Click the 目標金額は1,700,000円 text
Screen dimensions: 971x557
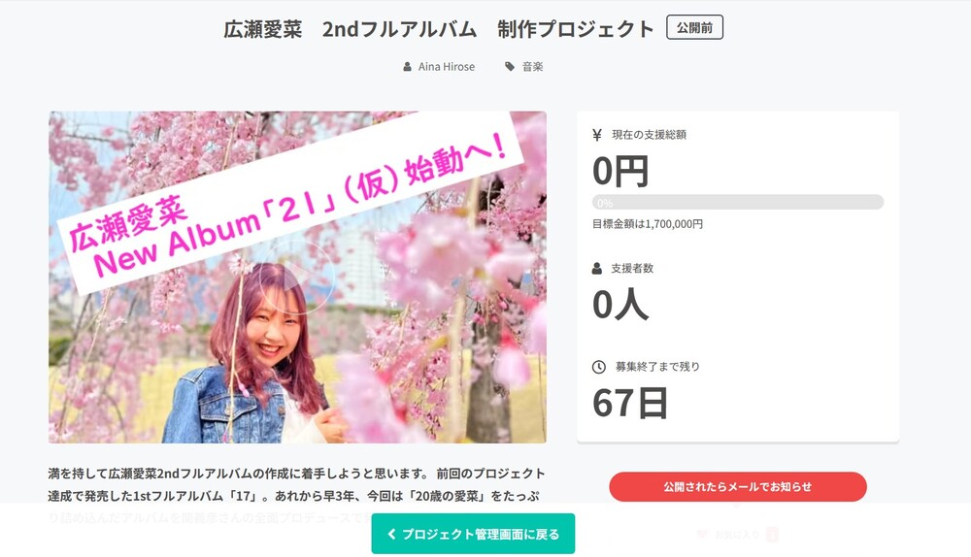click(x=647, y=224)
